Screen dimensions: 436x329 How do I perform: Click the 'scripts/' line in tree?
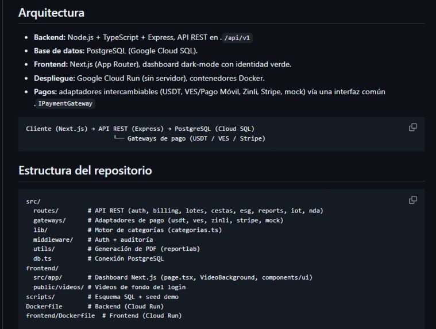[x=102, y=297]
